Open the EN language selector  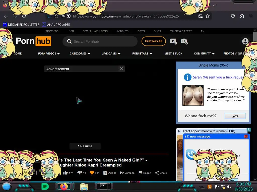click(203, 31)
